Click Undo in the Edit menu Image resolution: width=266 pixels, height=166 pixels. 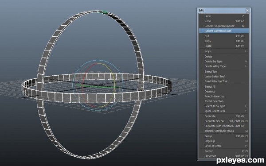coord(224,16)
